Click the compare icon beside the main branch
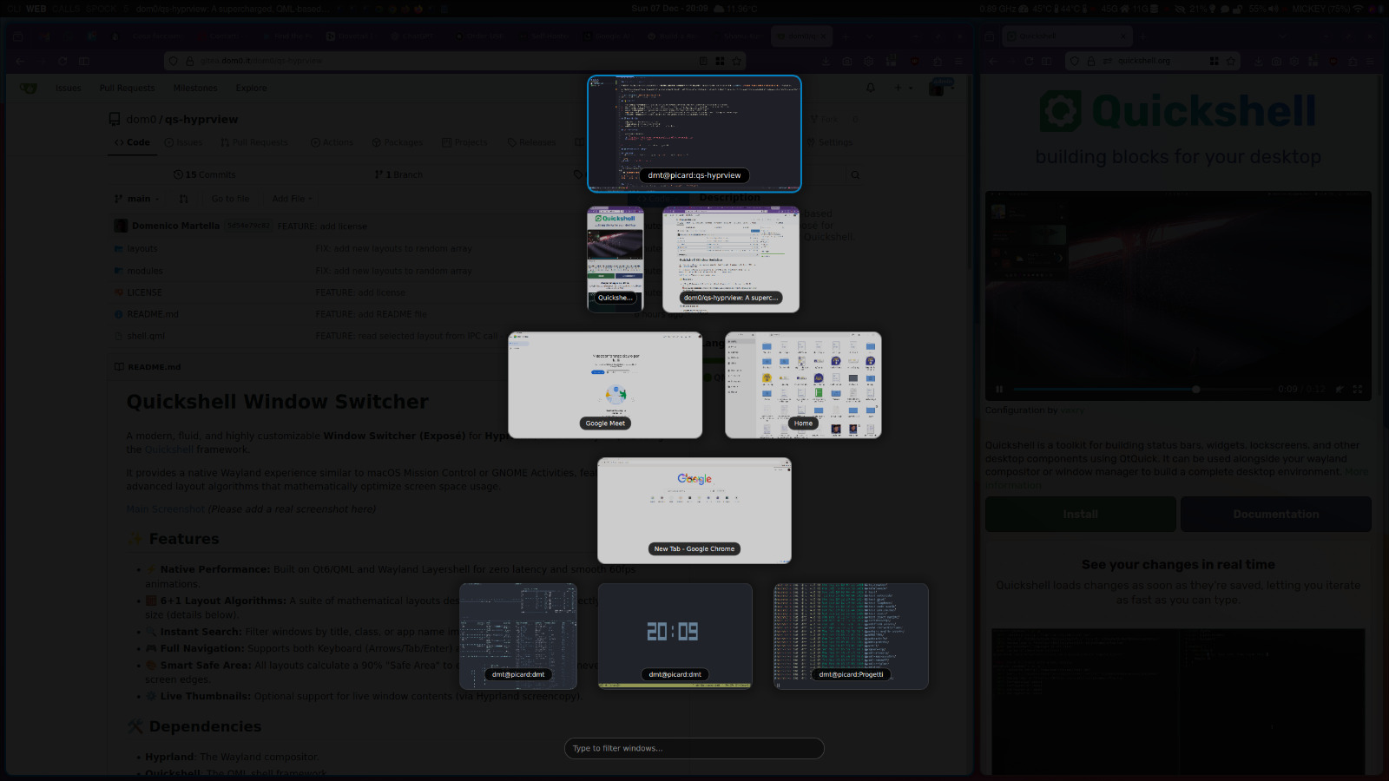 (x=183, y=199)
